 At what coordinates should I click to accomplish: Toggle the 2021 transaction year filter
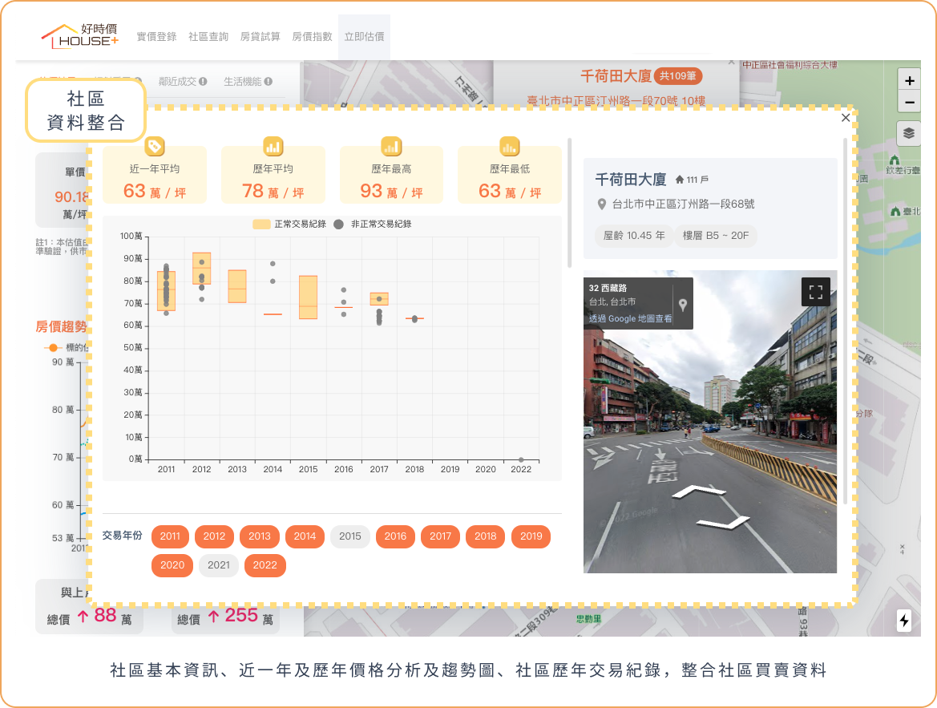coord(218,565)
